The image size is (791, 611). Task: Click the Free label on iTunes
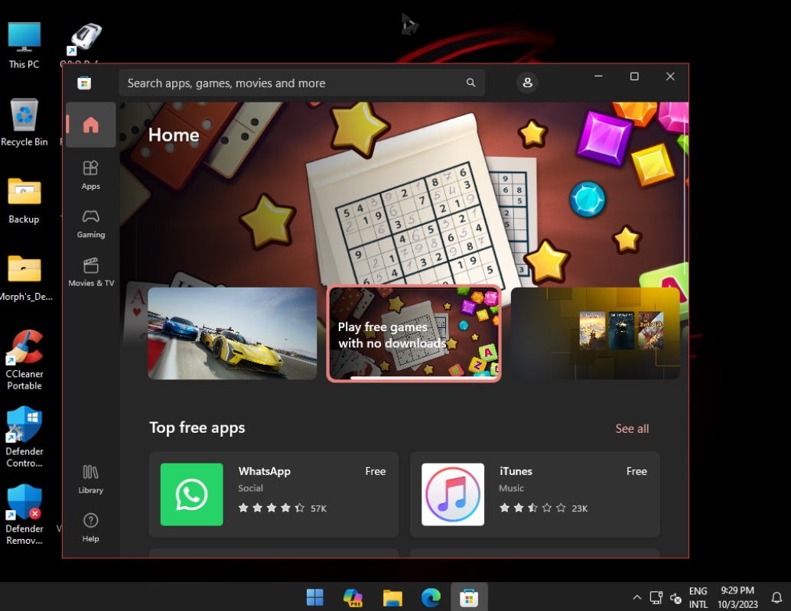[x=636, y=471]
